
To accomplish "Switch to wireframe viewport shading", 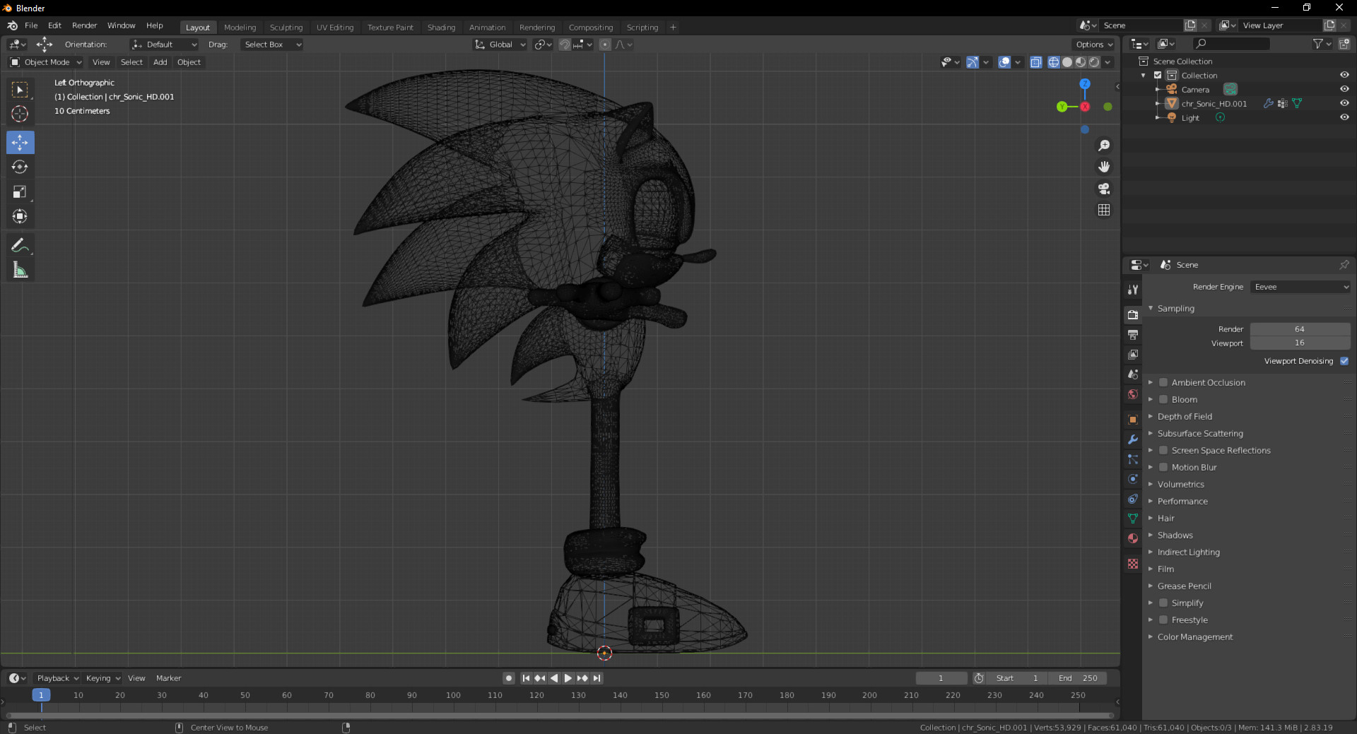I will point(1053,62).
